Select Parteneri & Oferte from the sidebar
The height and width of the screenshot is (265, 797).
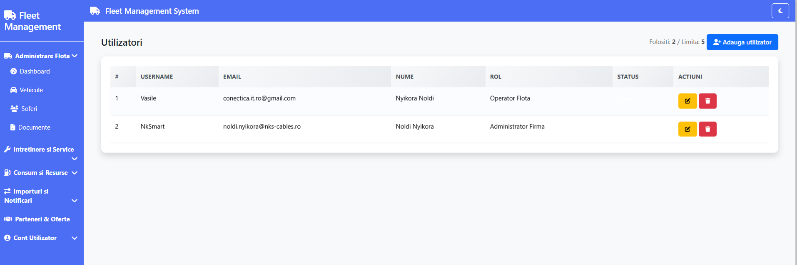tap(42, 219)
